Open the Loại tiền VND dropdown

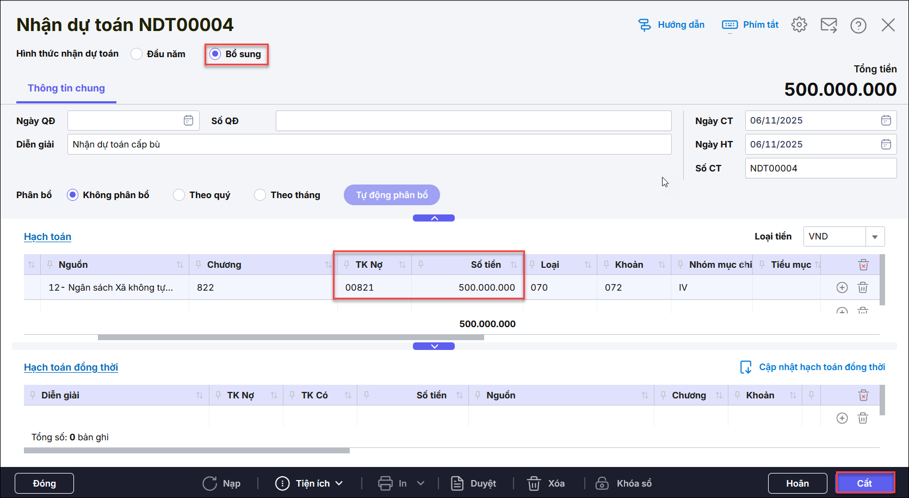(875, 237)
